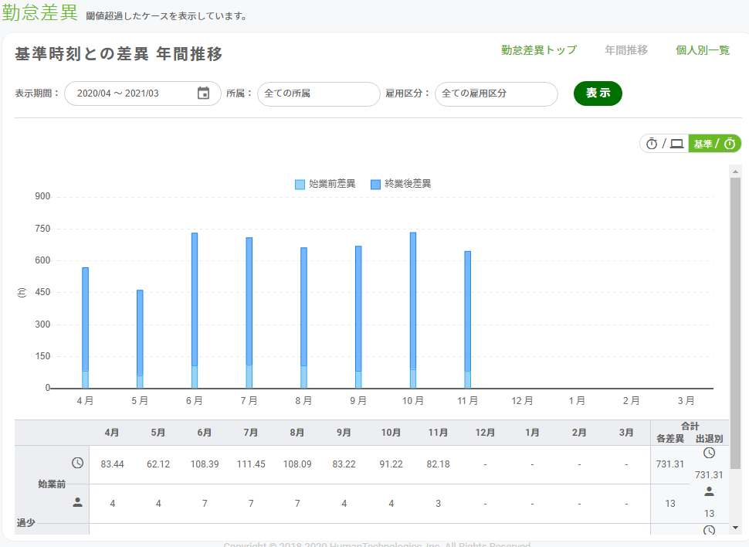Select the 111.45 value for 7月
The height and width of the screenshot is (547, 749).
coord(251,464)
